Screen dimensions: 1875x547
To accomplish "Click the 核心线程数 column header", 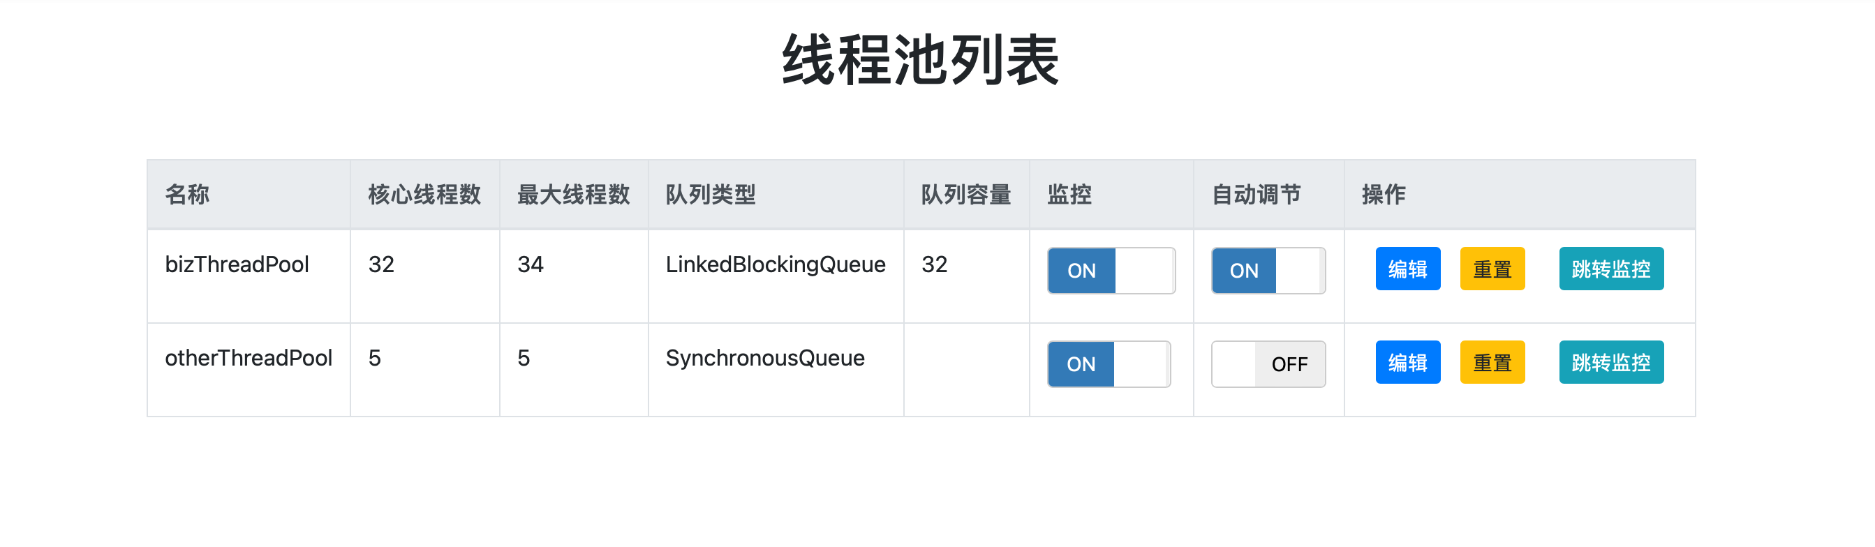I will 424,194.
